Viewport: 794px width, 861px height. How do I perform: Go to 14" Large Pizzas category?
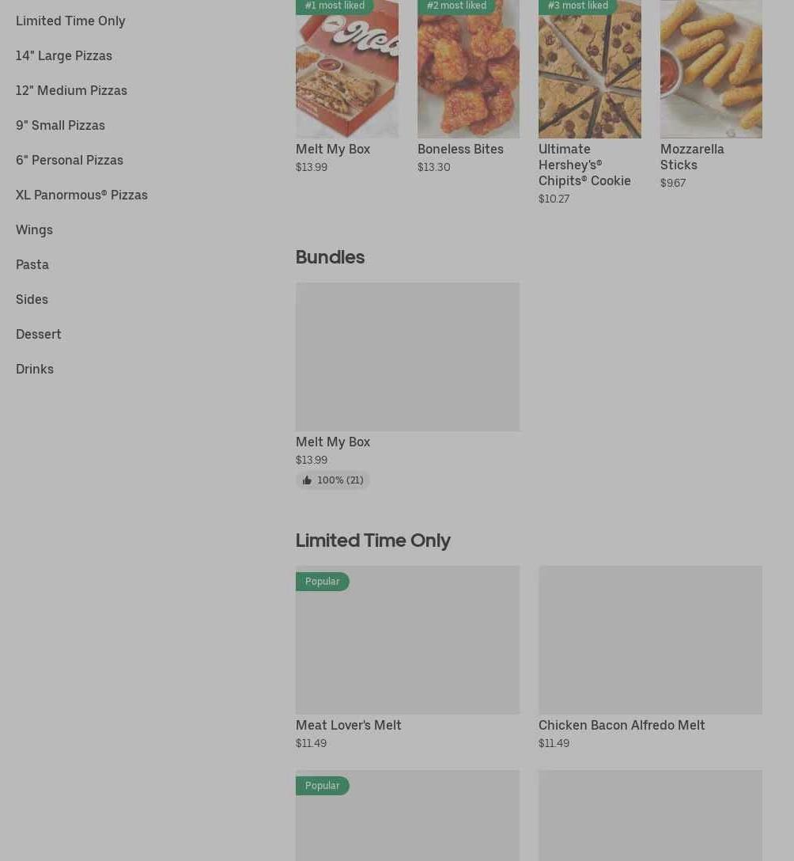click(x=64, y=55)
